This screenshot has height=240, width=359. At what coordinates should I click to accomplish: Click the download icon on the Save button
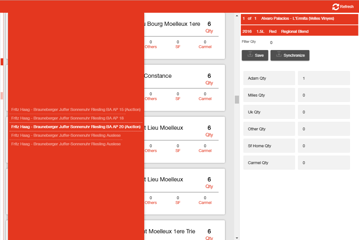coord(250,55)
